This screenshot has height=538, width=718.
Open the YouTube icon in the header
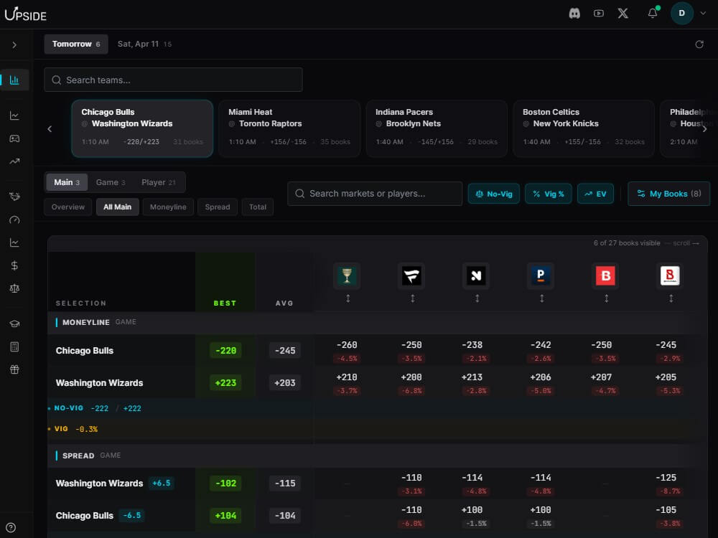point(599,13)
